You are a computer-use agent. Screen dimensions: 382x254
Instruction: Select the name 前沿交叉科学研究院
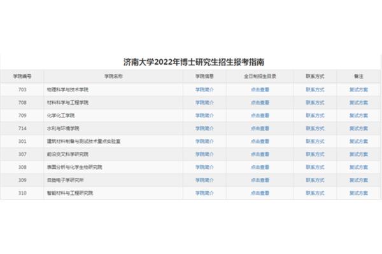(67, 154)
